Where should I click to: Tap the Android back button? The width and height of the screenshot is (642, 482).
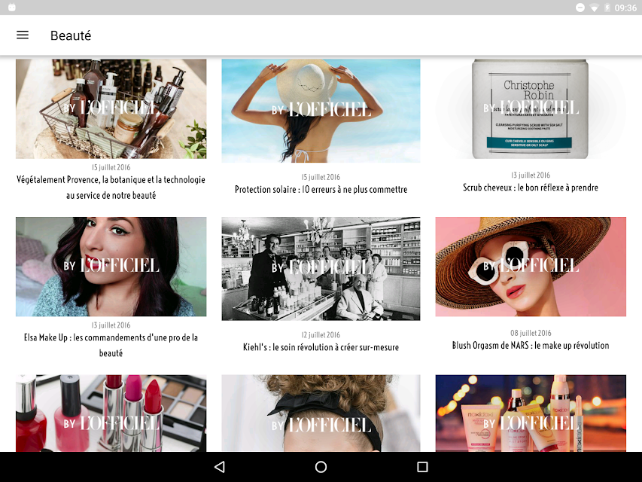pyautogui.click(x=220, y=467)
